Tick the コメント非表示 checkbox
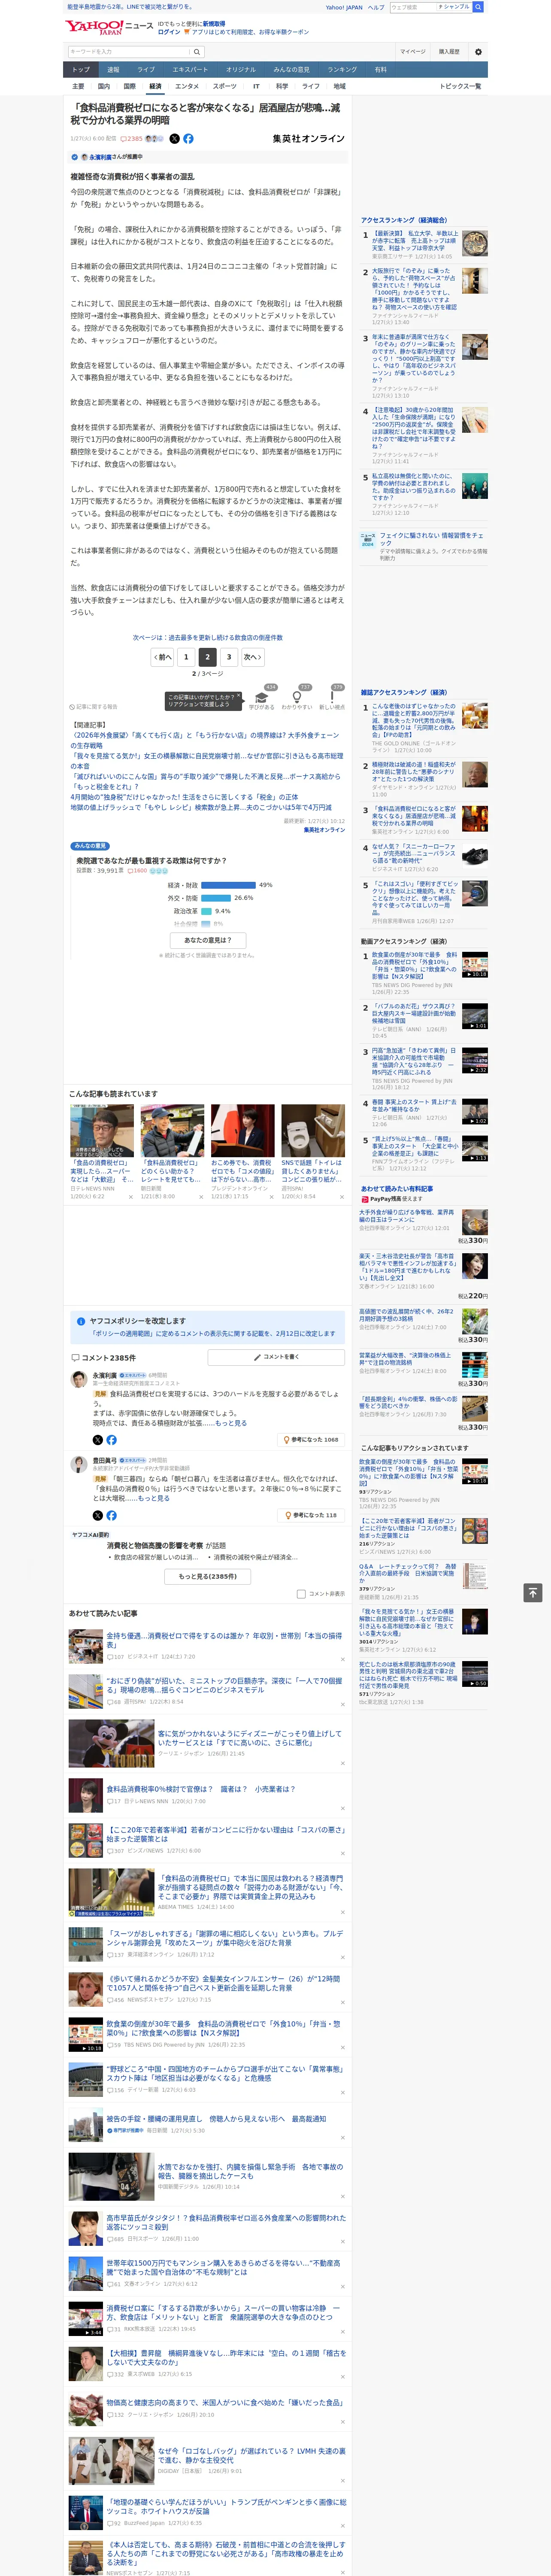The height and width of the screenshot is (2576, 551). [301, 1594]
